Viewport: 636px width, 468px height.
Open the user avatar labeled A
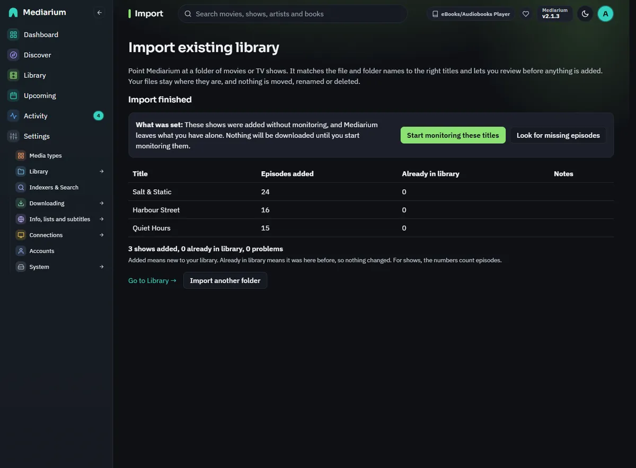[x=605, y=14]
